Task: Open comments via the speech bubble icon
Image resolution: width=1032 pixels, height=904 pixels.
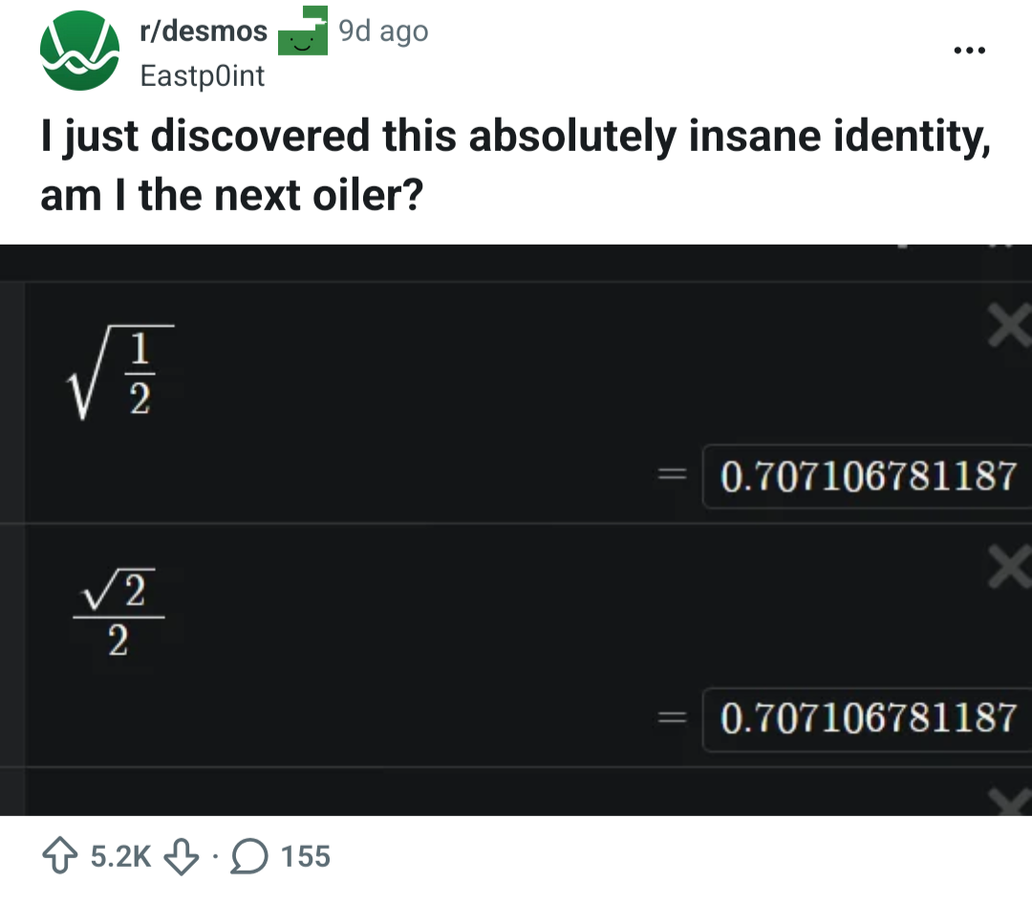Action: click(249, 855)
